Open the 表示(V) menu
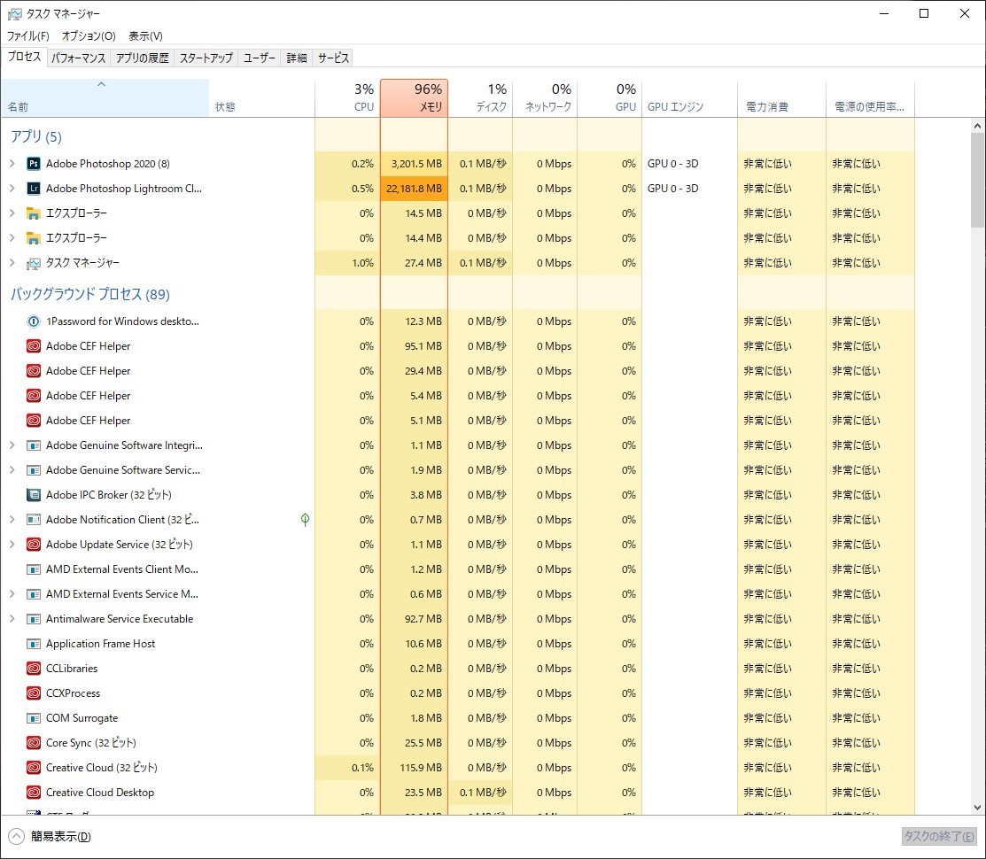The width and height of the screenshot is (986, 859). coord(145,35)
